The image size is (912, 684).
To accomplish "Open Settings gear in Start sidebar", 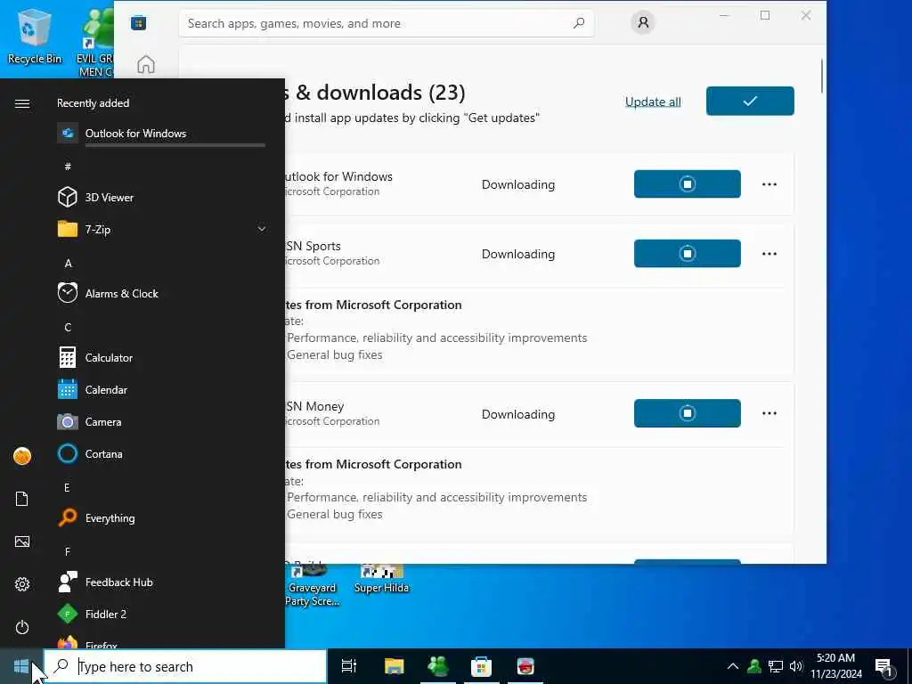I will 22,584.
